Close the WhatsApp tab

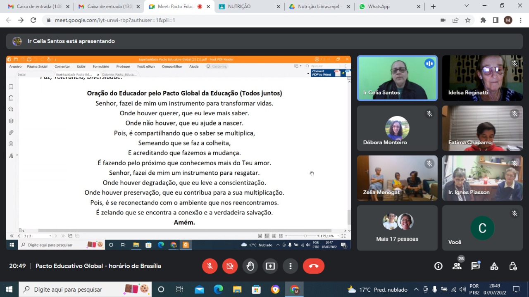[419, 7]
